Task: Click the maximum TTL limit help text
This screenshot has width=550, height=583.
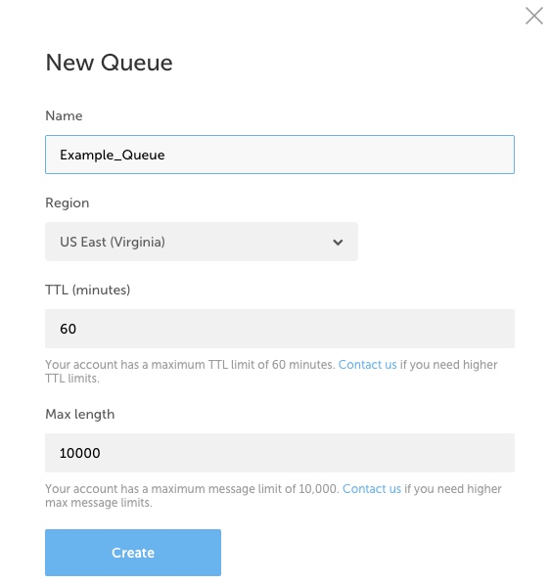Action: pyautogui.click(x=271, y=372)
